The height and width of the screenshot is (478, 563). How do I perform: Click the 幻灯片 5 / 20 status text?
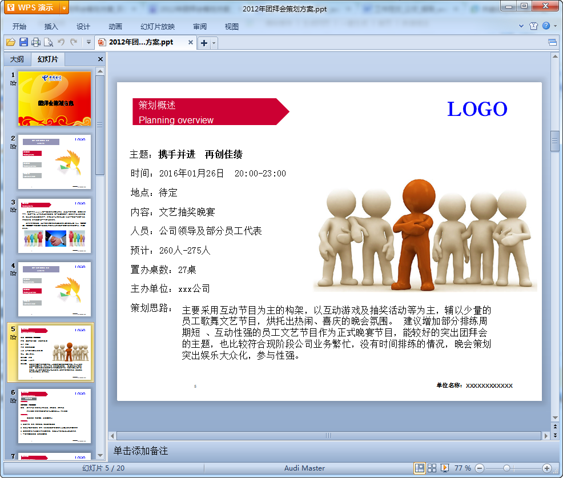(103, 468)
